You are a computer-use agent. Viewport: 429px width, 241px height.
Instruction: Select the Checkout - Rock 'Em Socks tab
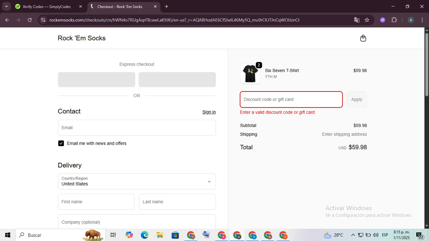point(120,7)
